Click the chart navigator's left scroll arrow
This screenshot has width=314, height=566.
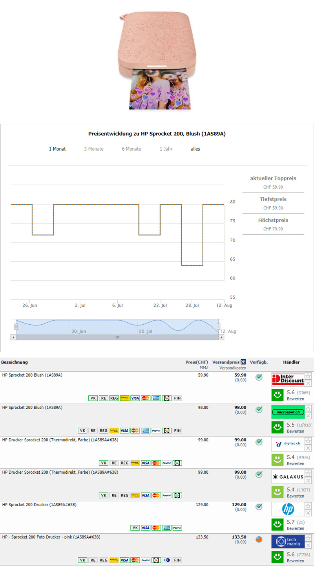[x=13, y=337]
